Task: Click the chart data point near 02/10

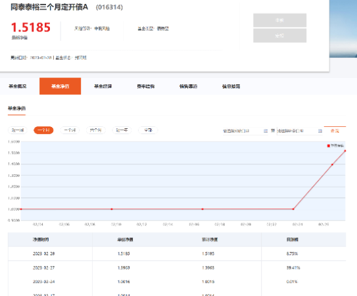Action: (112, 209)
